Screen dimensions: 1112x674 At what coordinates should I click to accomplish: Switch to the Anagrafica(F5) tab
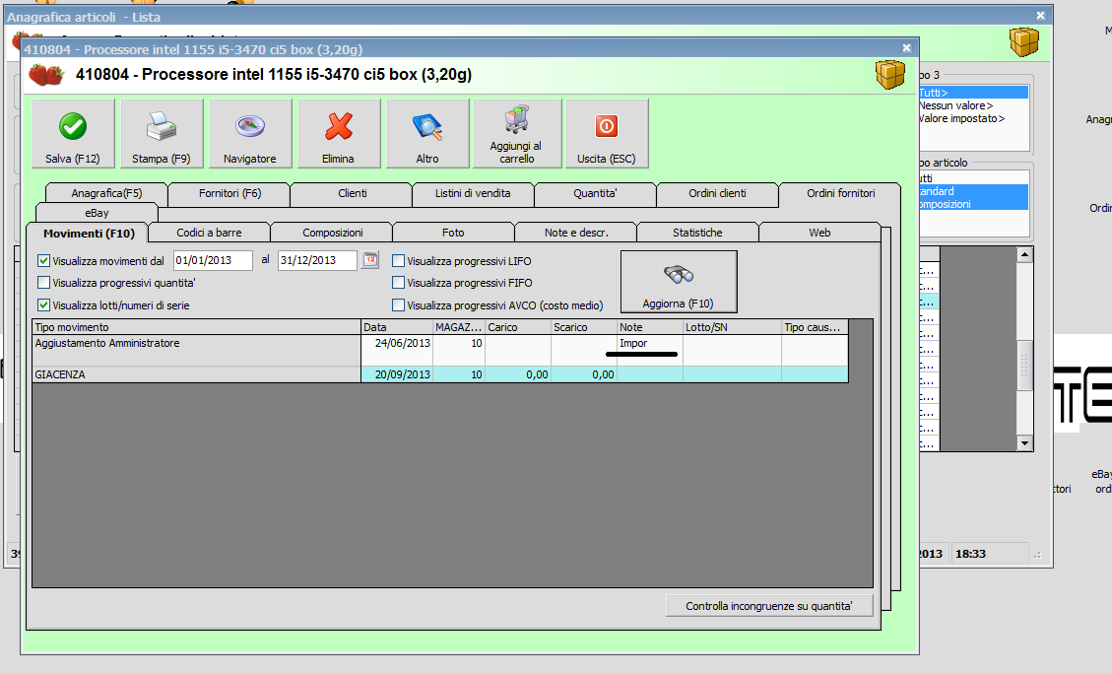106,193
